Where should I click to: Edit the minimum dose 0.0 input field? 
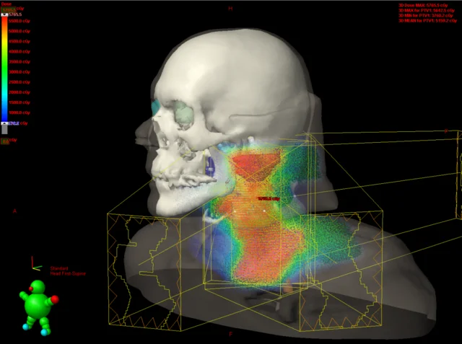5,141
